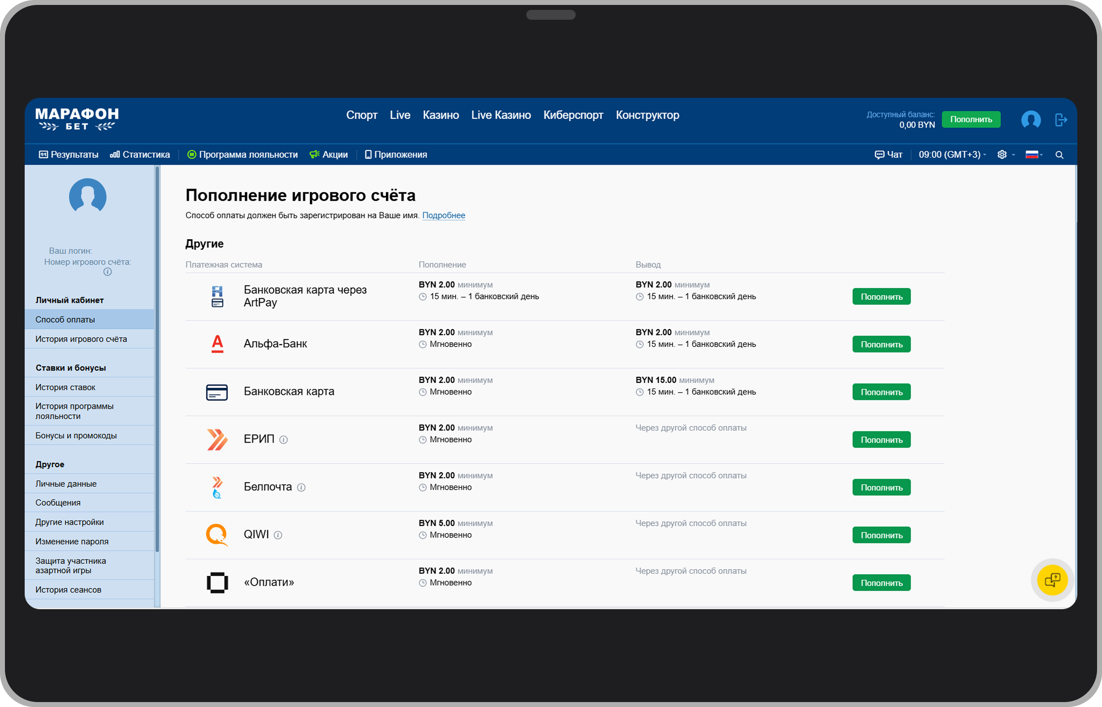Click info icon next to Белпочта
The height and width of the screenshot is (707, 1102).
click(301, 488)
